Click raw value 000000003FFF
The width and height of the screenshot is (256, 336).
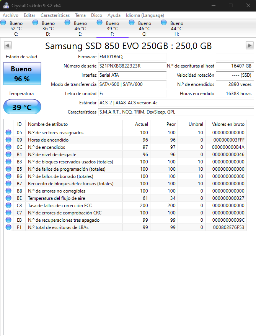[x=229, y=140]
